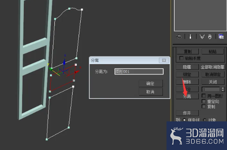Open Configure Modifier Sets icon

(x=221, y=36)
